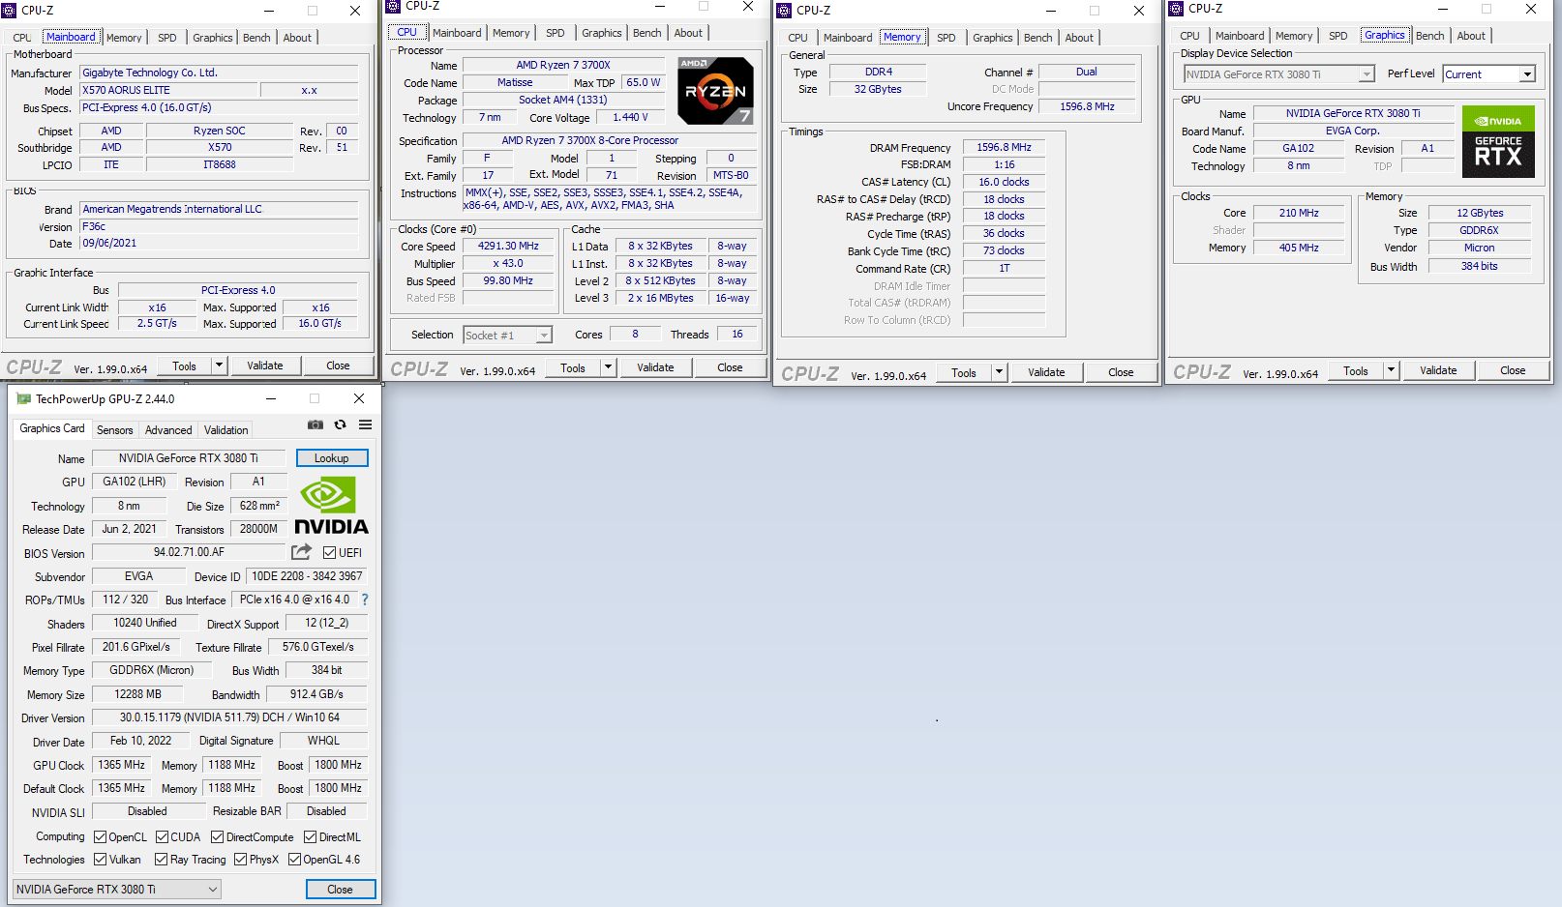Viewport: 1562px width, 907px height.
Task: Click the GPU-Z refresh icon
Action: [341, 424]
